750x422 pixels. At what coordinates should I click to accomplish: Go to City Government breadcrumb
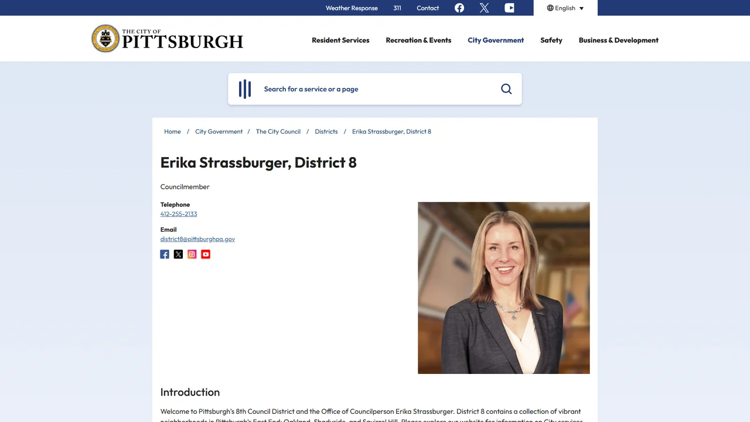point(219,132)
